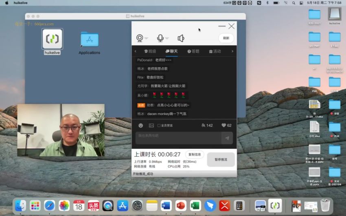Open Photos from the Dock

pos(64,206)
